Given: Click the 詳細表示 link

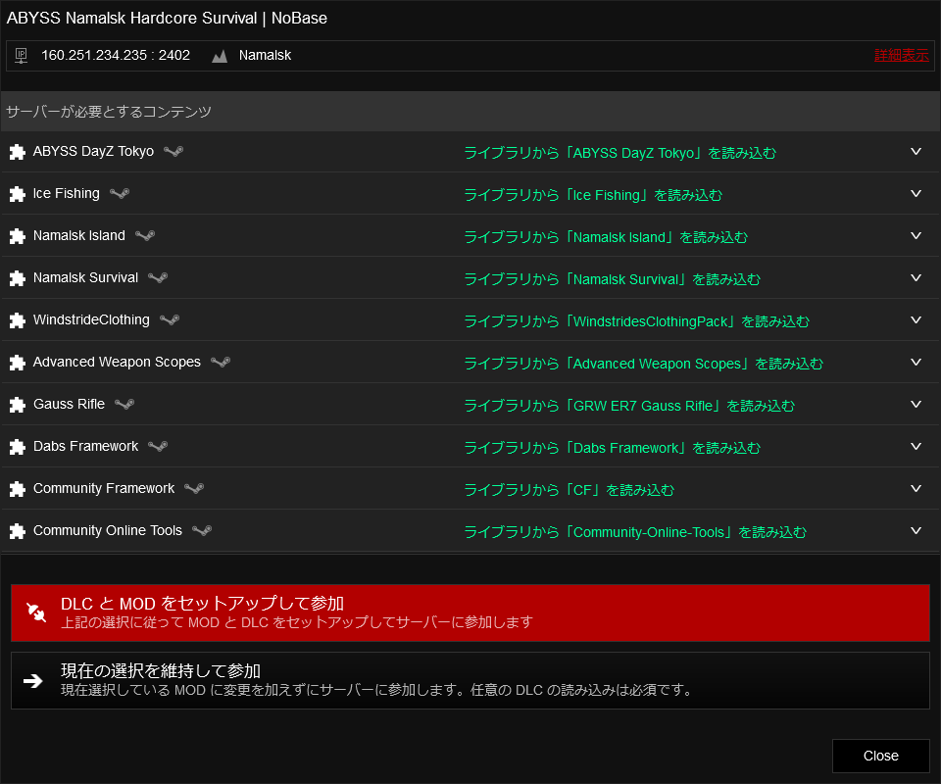Looking at the screenshot, I should pyautogui.click(x=902, y=55).
